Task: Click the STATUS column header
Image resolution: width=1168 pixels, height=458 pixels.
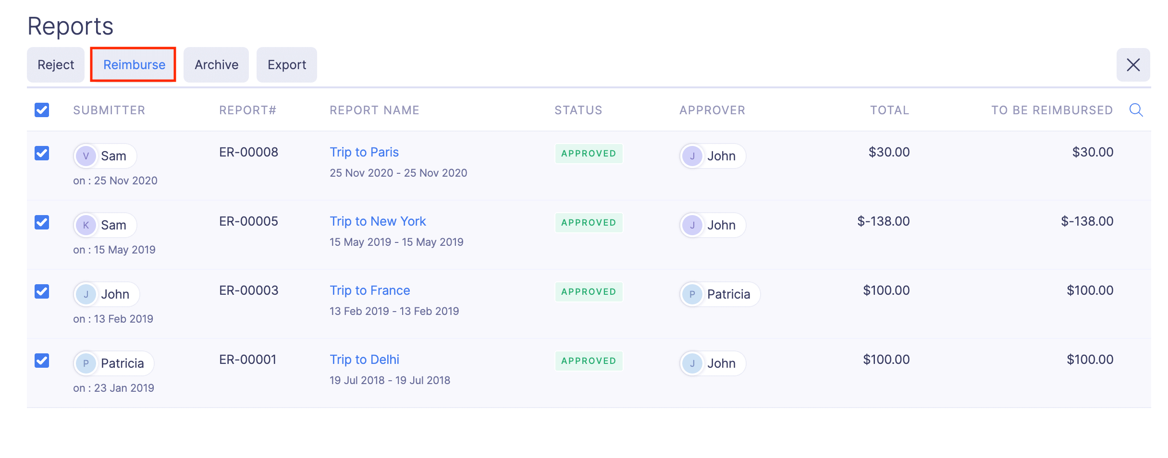Action: (578, 110)
